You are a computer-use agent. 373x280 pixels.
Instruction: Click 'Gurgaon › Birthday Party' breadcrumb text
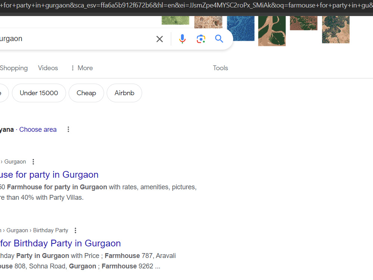37,230
